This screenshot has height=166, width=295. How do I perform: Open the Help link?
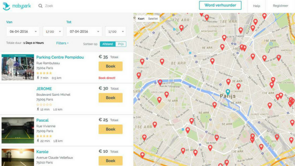click(x=256, y=6)
